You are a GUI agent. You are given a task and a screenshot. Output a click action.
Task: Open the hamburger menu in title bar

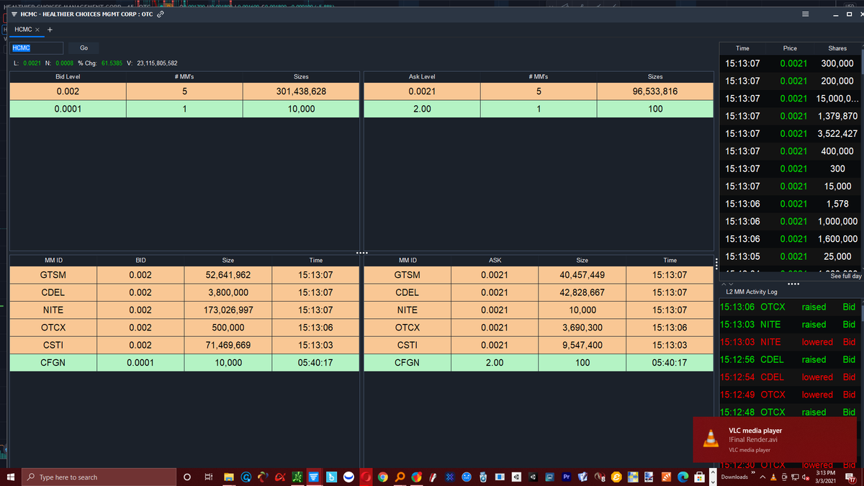coord(806,14)
